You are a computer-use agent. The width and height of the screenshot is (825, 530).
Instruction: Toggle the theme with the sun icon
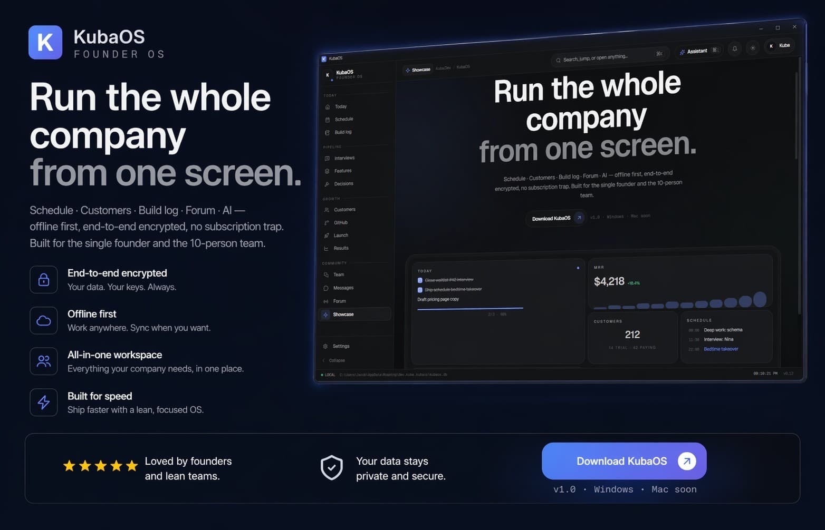(753, 48)
